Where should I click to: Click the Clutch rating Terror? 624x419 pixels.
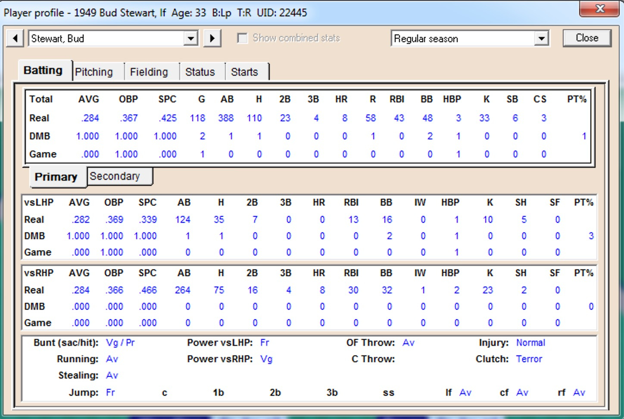point(529,359)
